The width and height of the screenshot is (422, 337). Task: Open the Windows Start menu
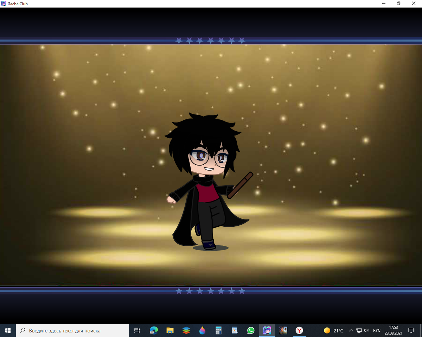(x=8, y=330)
